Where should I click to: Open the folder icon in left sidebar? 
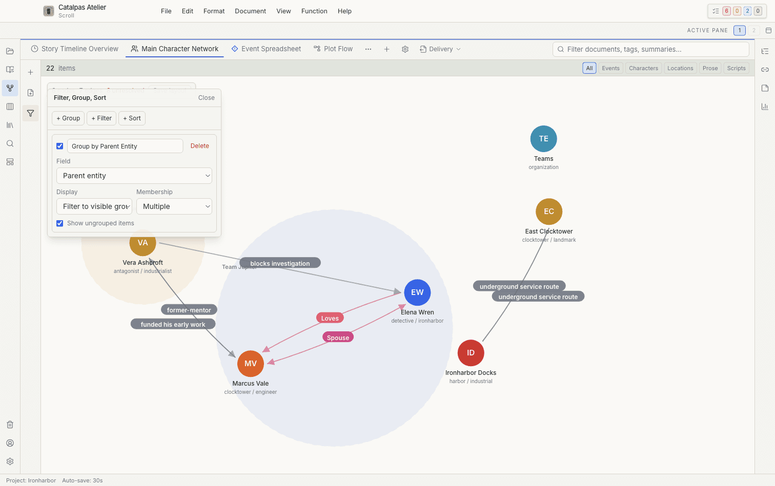[10, 51]
